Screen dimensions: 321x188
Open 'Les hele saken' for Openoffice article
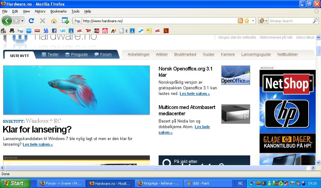(195, 94)
